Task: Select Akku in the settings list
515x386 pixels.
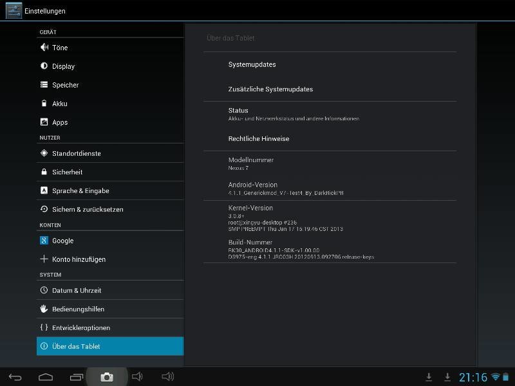Action: tap(110, 104)
